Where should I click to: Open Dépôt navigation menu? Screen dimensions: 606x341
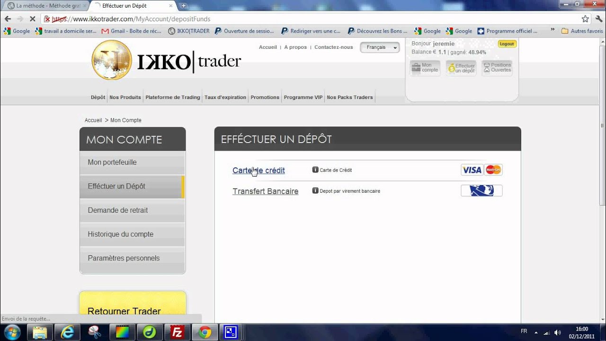coord(98,97)
